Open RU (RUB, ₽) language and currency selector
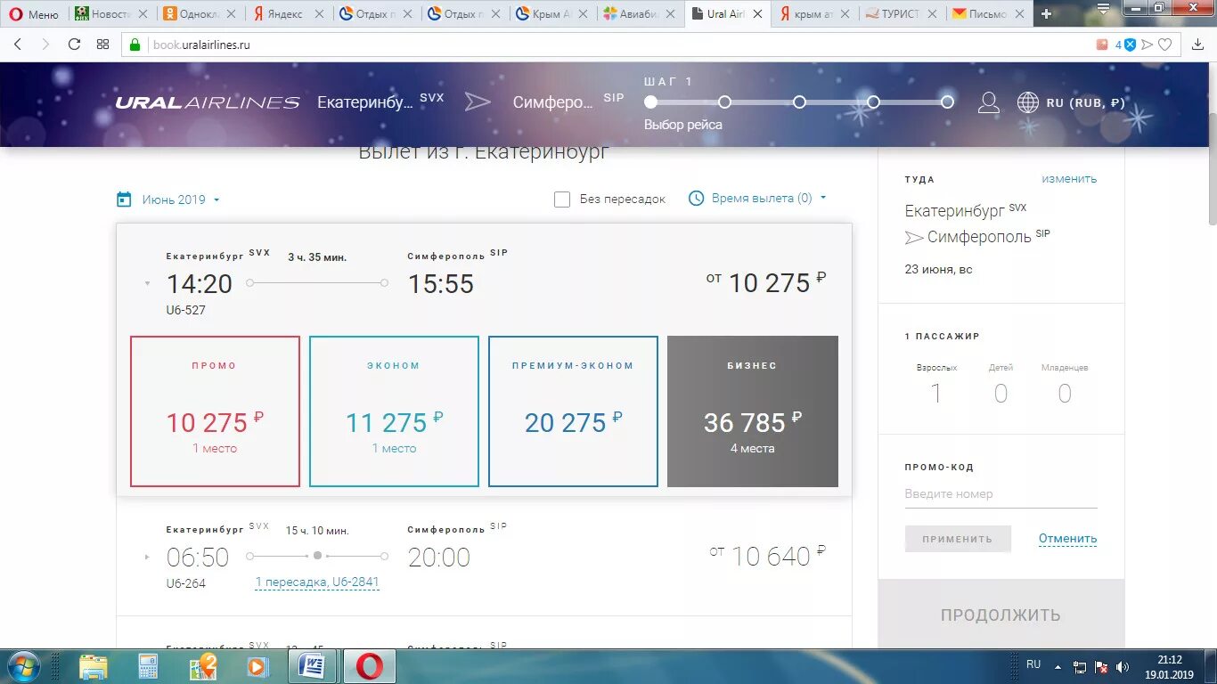The height and width of the screenshot is (684, 1217). pyautogui.click(x=1085, y=102)
